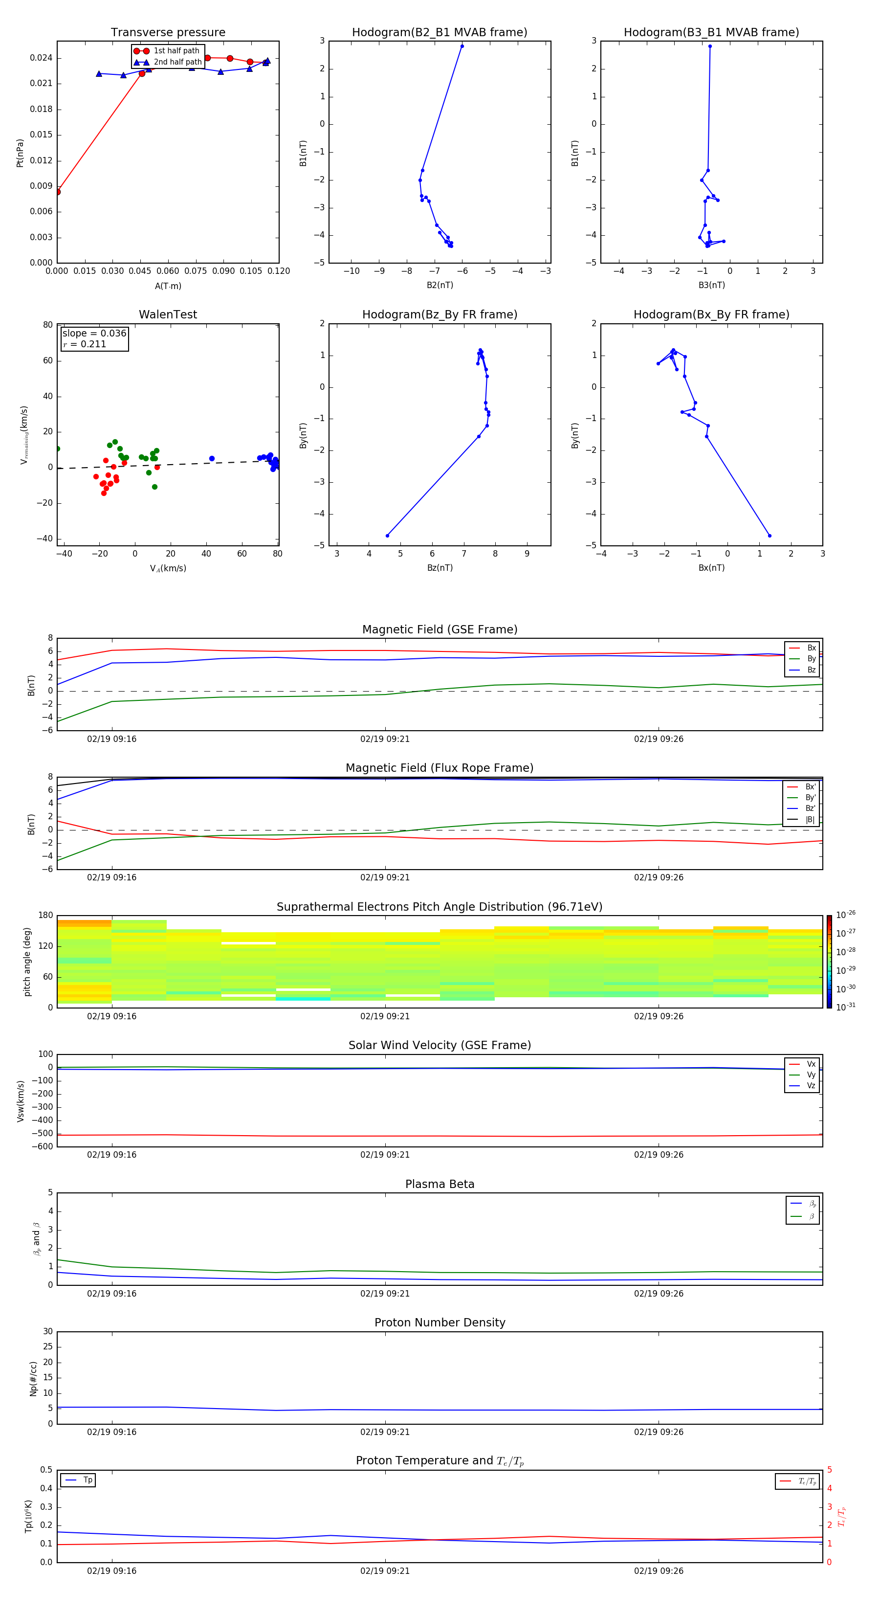Click the 'Transverse pressure' plot title
This screenshot has height=1614, width=880.
168,33
